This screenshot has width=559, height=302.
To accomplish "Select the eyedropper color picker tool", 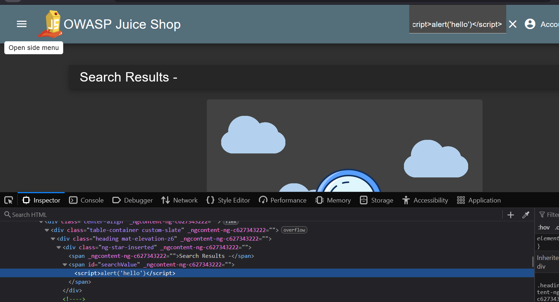I will (526, 215).
